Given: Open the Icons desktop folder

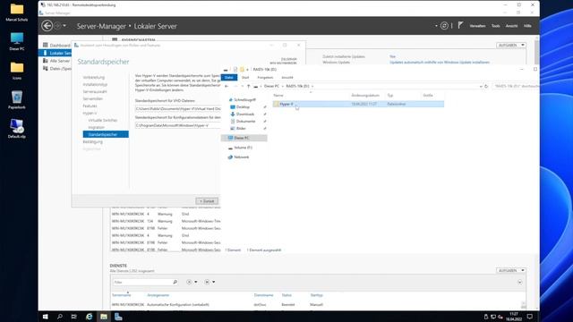Looking at the screenshot, I should point(17,71).
